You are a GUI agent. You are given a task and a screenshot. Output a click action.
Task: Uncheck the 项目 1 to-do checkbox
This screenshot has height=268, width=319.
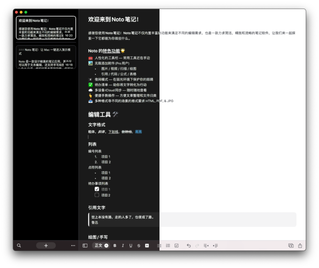[x=97, y=189]
